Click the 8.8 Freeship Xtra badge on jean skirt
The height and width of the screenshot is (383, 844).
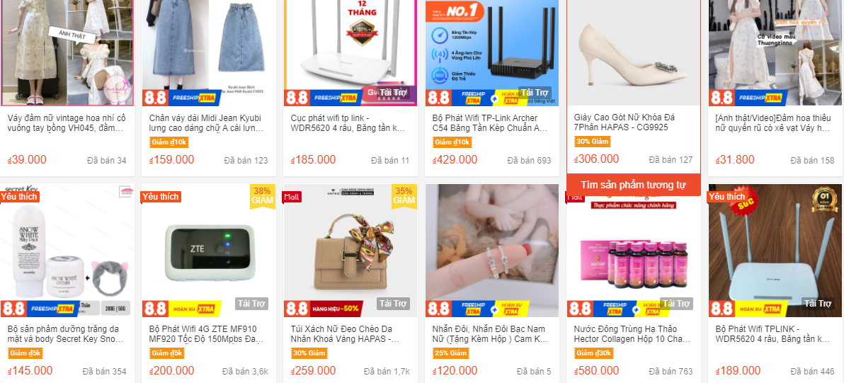tap(181, 98)
